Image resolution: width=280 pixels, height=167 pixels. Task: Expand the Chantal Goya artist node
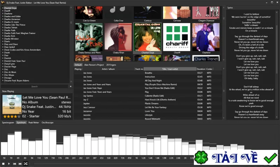(x=3, y=8)
